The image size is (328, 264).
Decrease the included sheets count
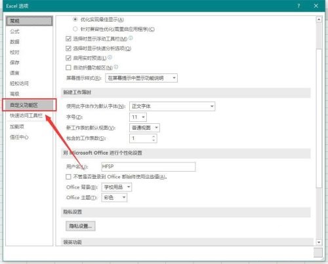(x=154, y=140)
